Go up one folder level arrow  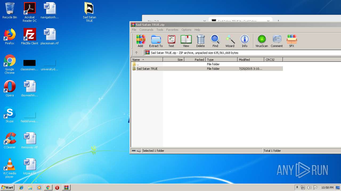136,53
